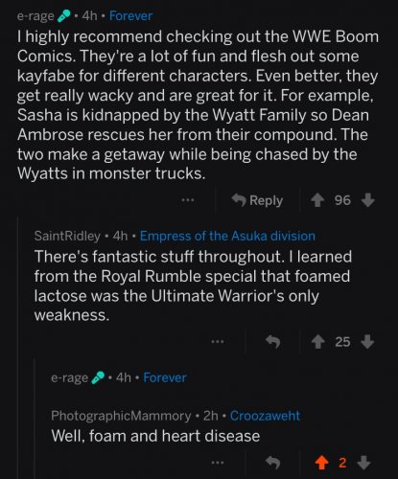Open three-dot menu under SaintRidley's comment
This screenshot has width=398, height=479.
(218, 342)
